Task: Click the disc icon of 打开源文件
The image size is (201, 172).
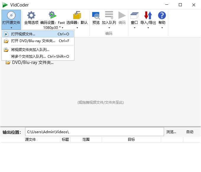Action: (11, 15)
